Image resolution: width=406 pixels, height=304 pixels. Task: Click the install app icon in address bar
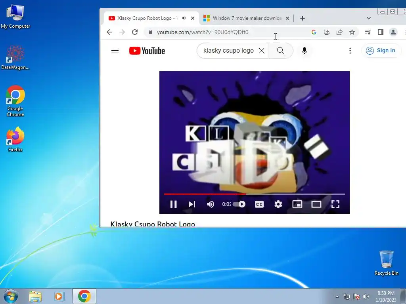(327, 32)
